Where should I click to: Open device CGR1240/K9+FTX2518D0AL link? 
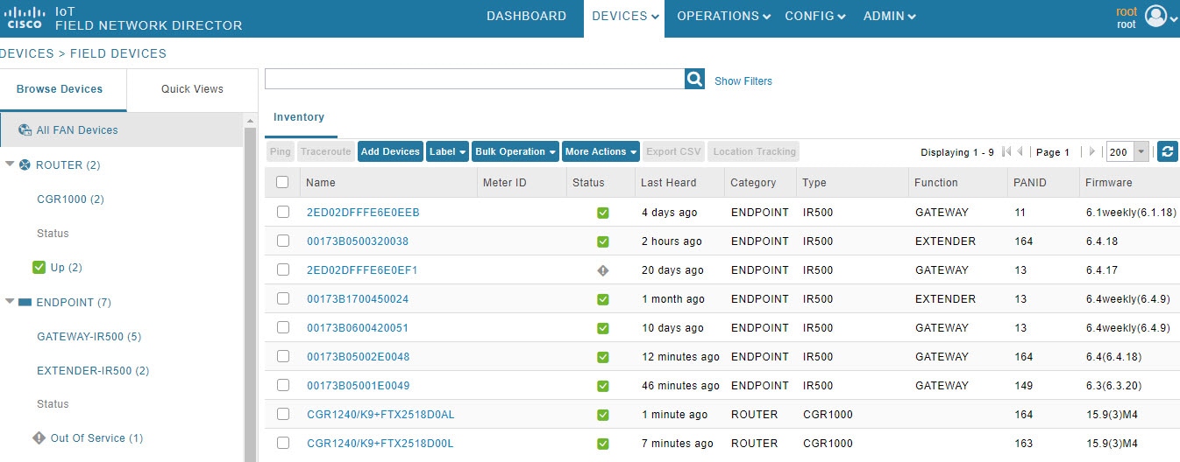[380, 415]
